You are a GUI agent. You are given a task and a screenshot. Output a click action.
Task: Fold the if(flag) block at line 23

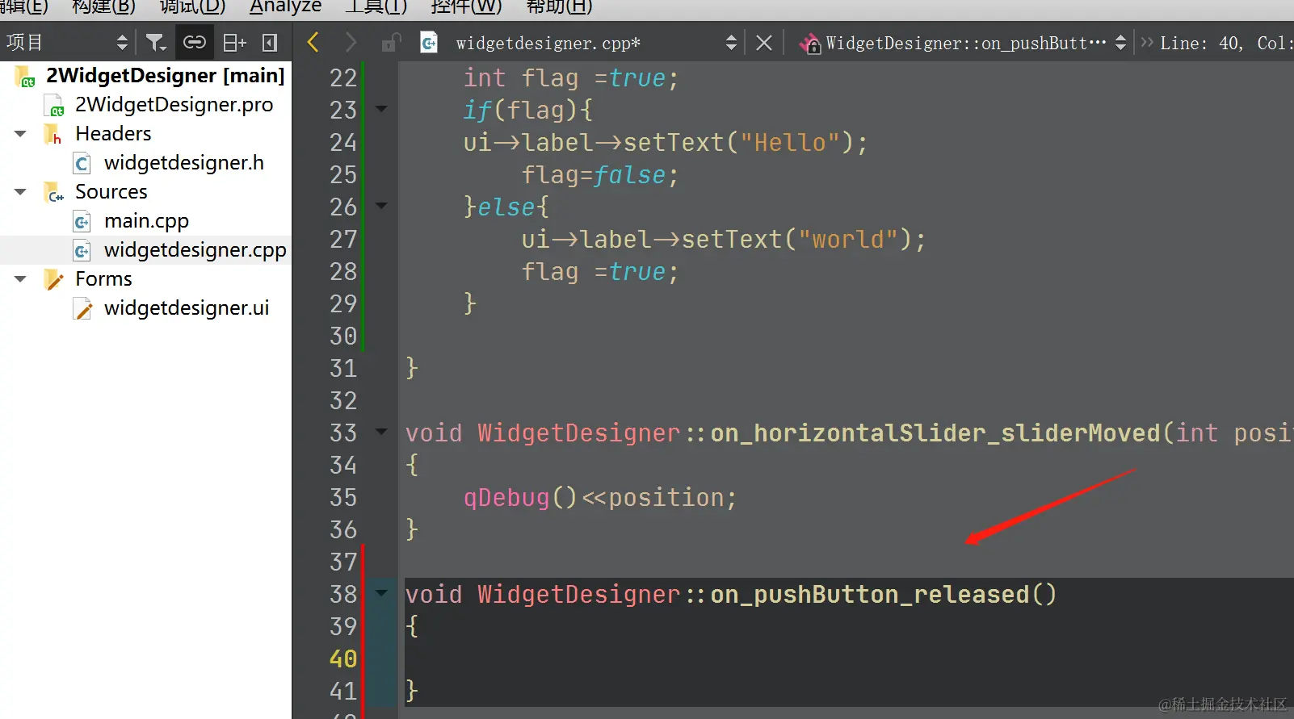click(381, 109)
